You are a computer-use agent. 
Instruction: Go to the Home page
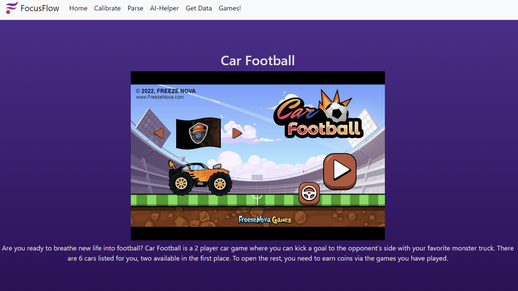click(x=78, y=8)
